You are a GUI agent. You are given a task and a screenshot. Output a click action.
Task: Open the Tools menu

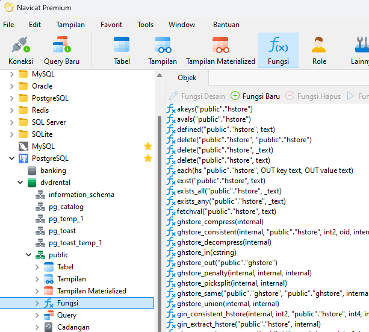(x=146, y=25)
